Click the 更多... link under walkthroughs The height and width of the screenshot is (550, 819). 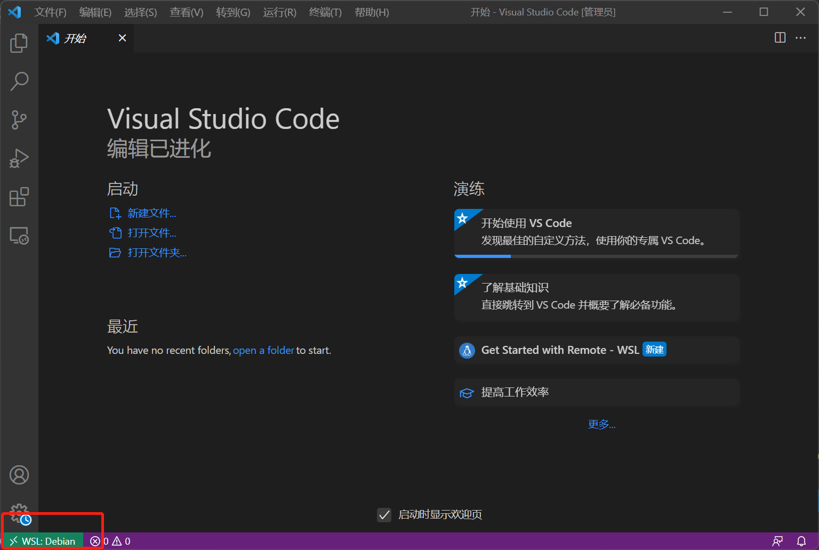pyautogui.click(x=601, y=424)
